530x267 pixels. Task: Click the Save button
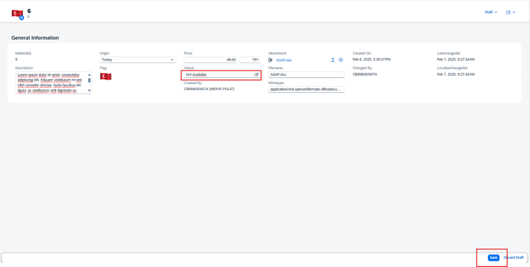[x=493, y=257]
